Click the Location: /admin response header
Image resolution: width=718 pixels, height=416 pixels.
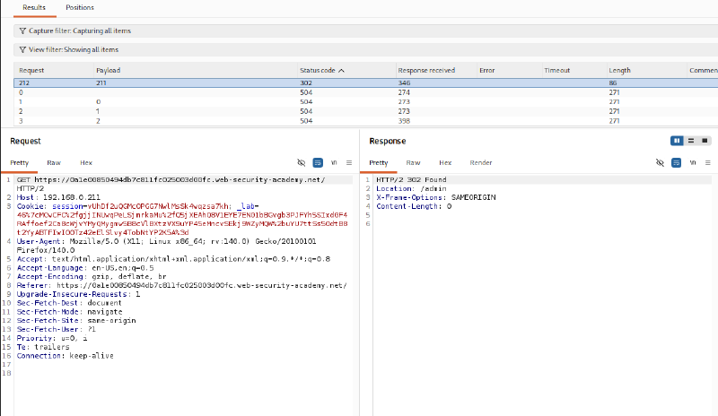[x=411, y=188]
